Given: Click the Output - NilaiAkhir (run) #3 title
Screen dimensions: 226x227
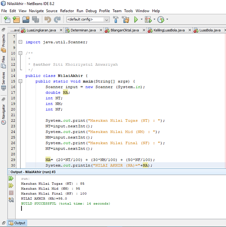Looking at the screenshot, I should tap(33, 172).
